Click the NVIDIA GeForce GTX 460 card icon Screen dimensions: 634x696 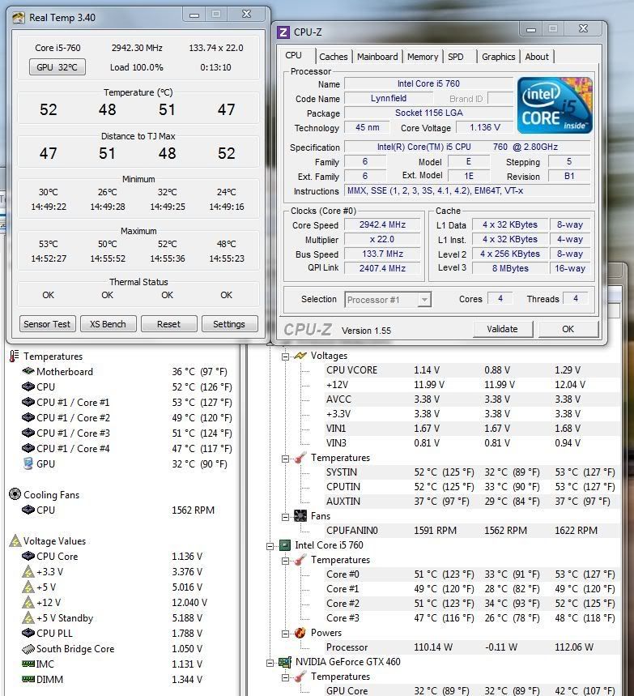285,662
